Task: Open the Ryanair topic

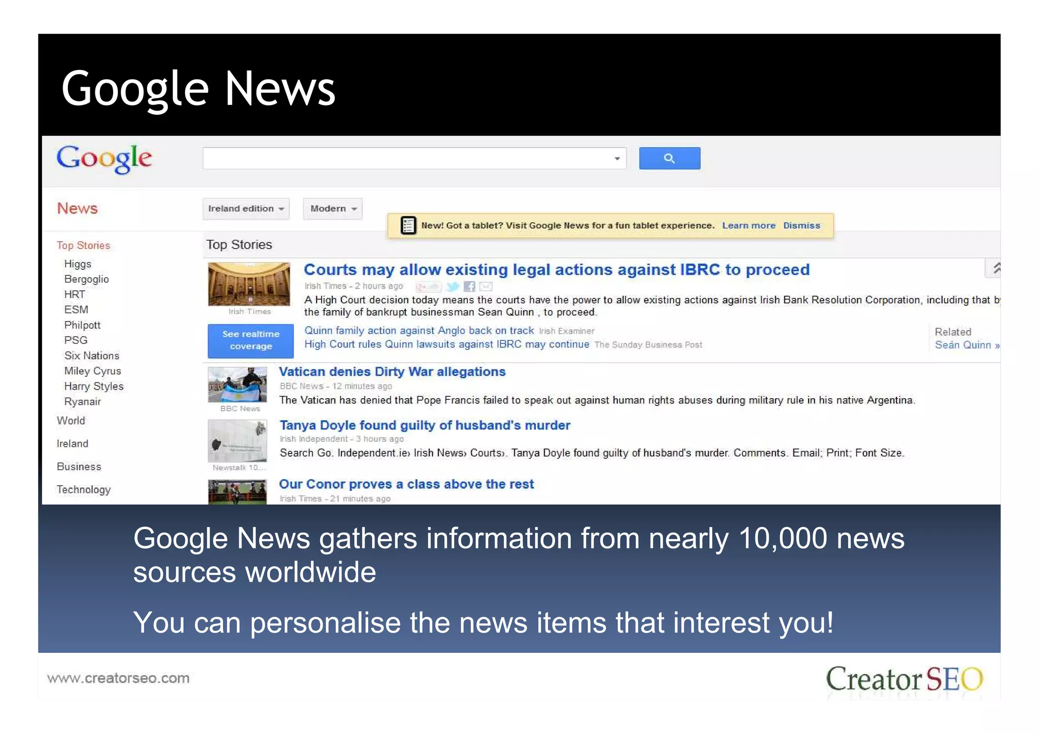Action: (82, 402)
